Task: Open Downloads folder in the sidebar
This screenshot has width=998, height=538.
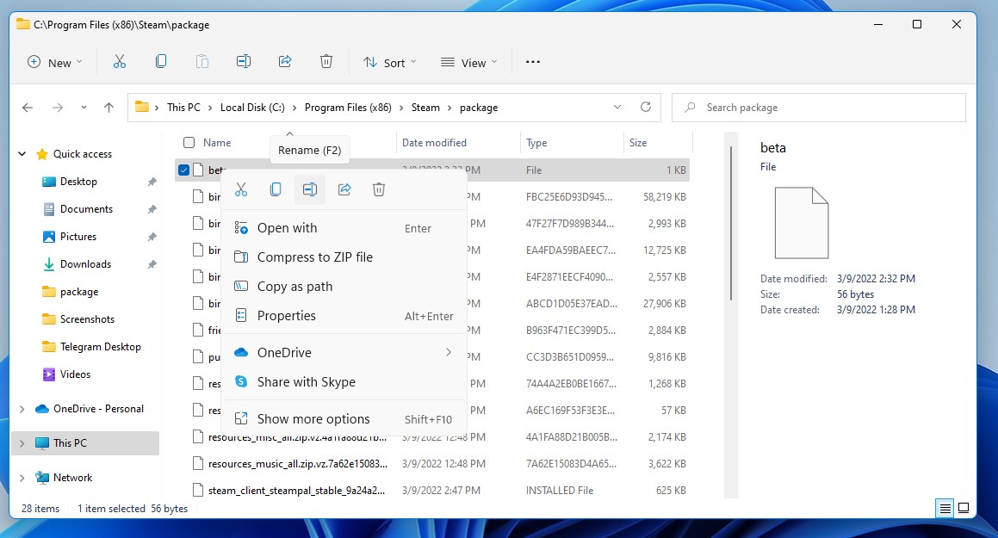Action: coord(85,264)
